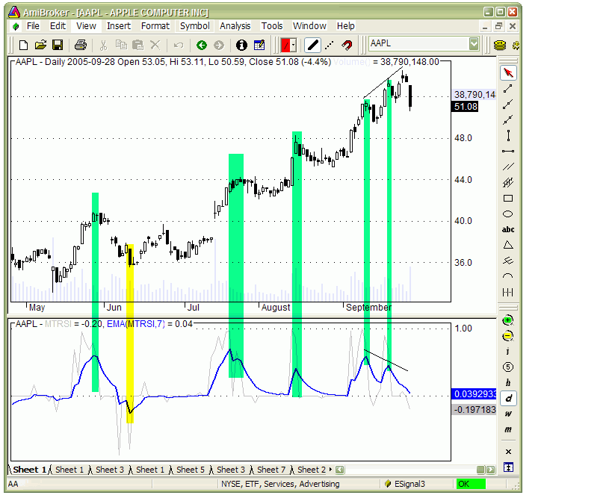Open the notepad/calendar editor icon
612x498 pixels.
pyautogui.click(x=259, y=46)
